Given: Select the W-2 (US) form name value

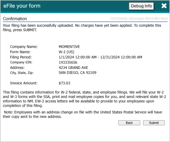Looking at the screenshot, I should (x=66, y=52).
